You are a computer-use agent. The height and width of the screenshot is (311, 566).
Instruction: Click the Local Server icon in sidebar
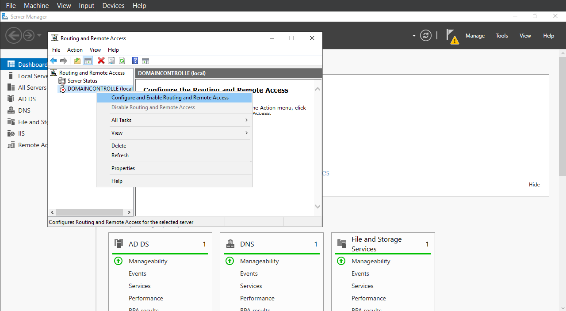pos(11,76)
